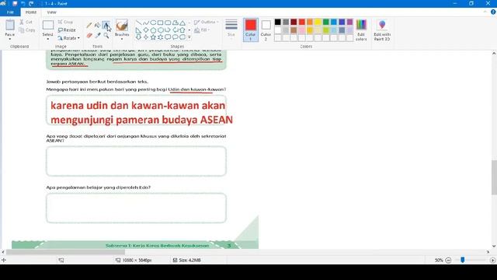Choose the Diamond shape
This screenshot has height=280, width=497.
[x=146, y=30]
